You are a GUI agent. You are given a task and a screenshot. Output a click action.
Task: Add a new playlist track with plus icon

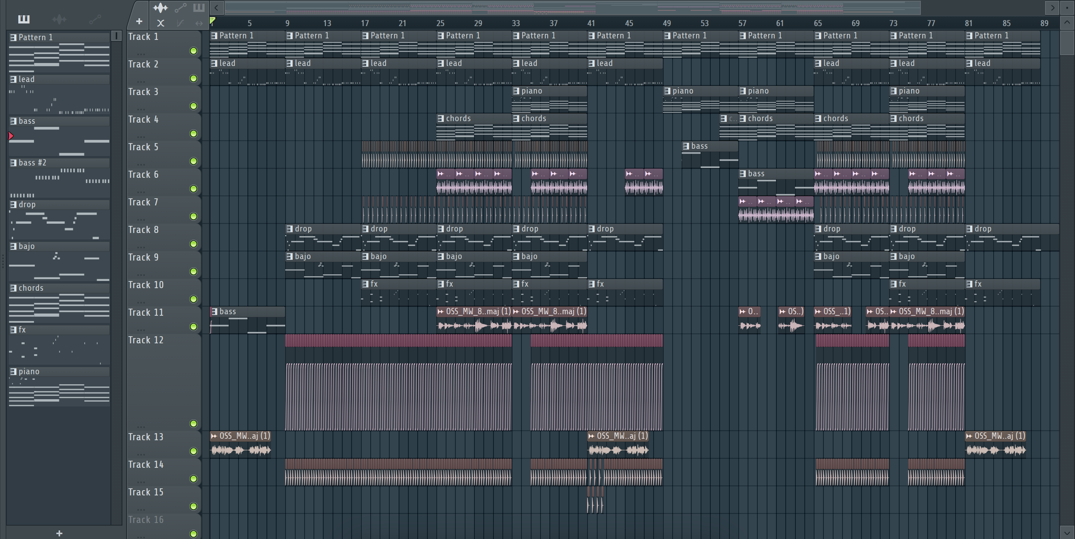[139, 21]
